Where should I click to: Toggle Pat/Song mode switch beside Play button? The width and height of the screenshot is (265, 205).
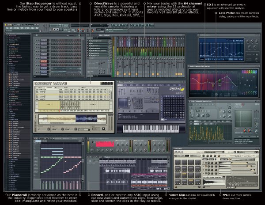coord(51,30)
